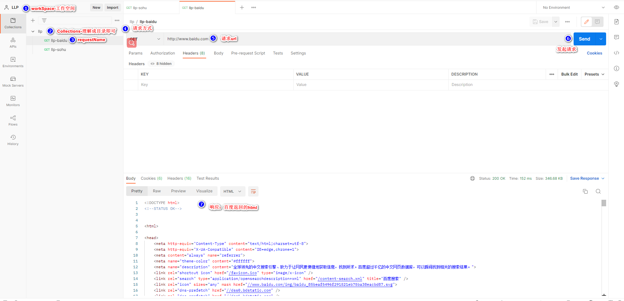Image resolution: width=624 pixels, height=301 pixels.
Task: Open the Mock Servers panel
Action: point(13,82)
